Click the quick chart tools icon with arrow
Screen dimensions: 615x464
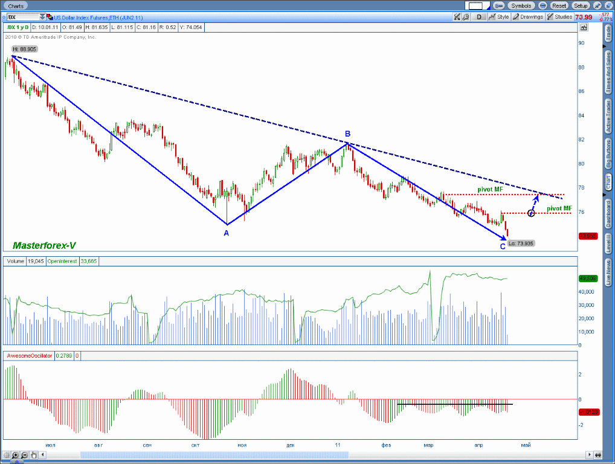point(457,17)
